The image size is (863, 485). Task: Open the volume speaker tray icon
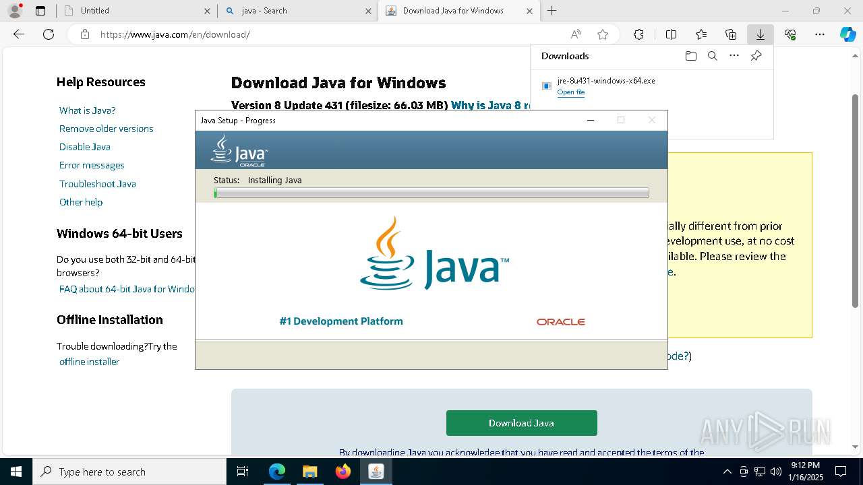pyautogui.click(x=775, y=472)
